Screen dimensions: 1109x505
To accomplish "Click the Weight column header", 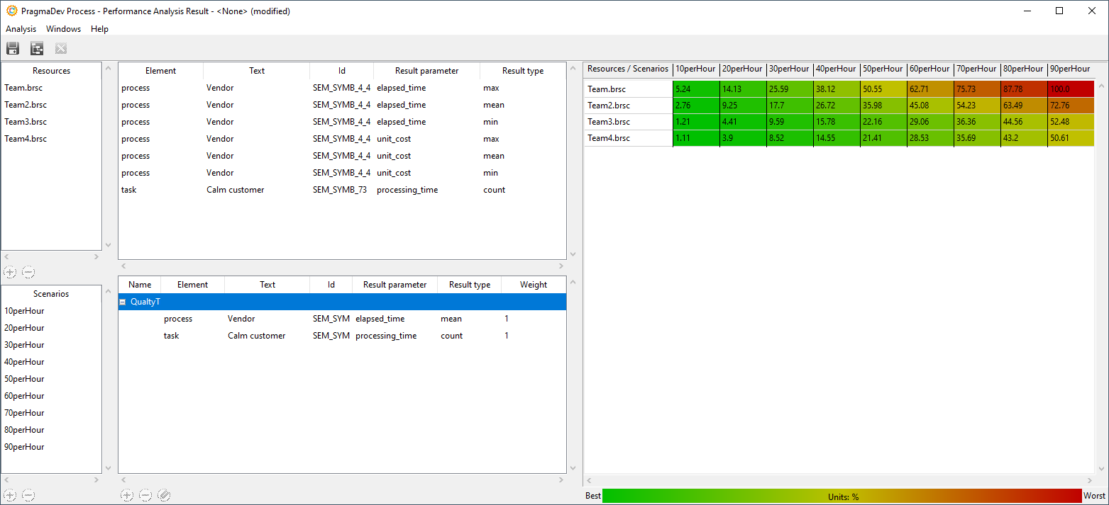I will (533, 285).
